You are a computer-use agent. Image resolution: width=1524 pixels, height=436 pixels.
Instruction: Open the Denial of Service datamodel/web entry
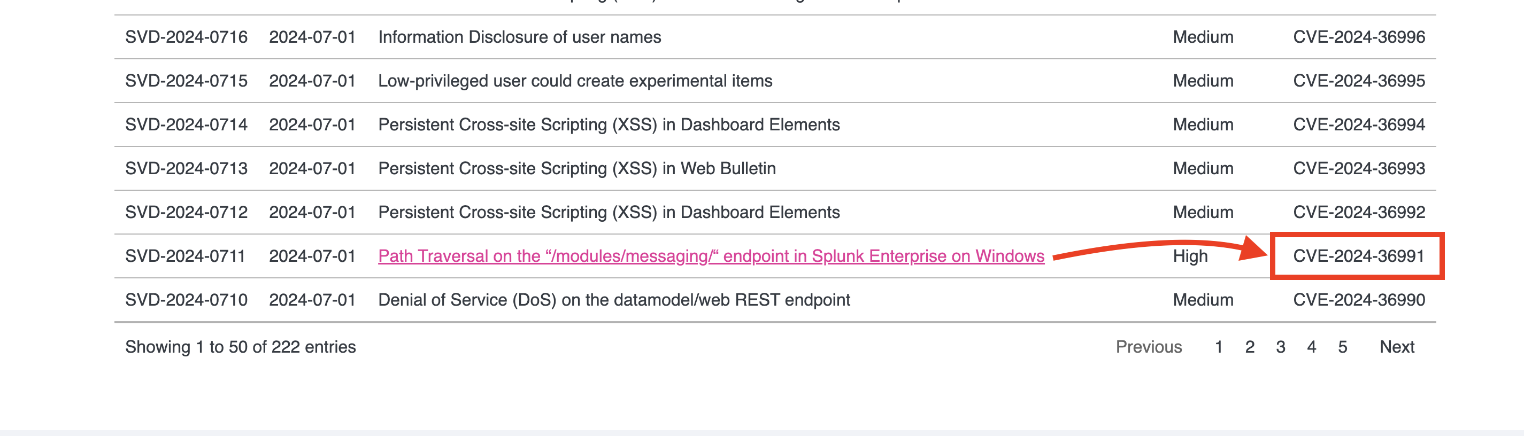tap(613, 300)
